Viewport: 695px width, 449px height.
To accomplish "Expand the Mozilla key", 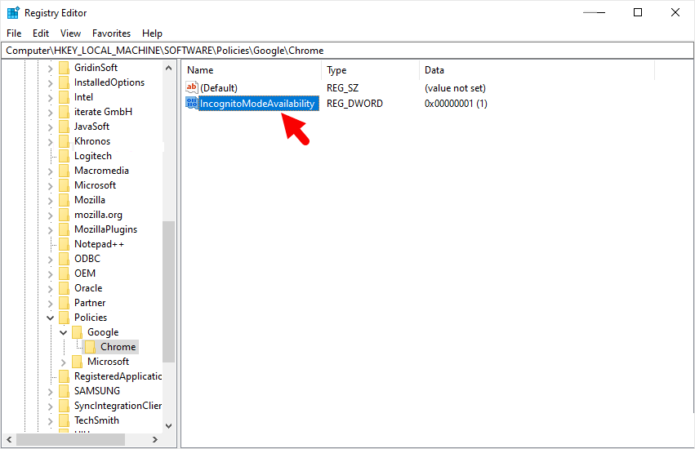I will [x=50, y=200].
